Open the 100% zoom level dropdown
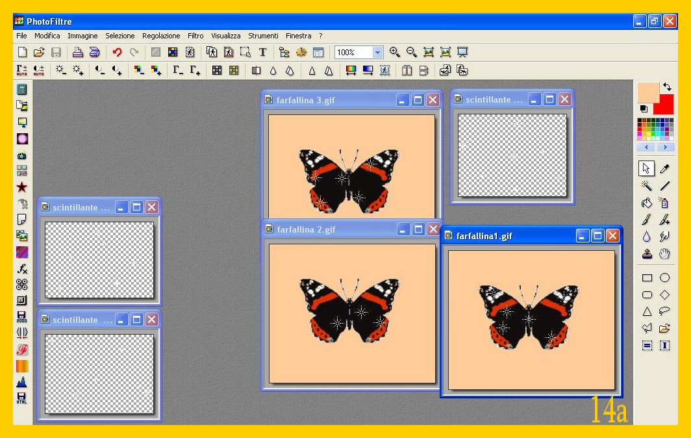Viewport: 691px width, 438px height. click(378, 52)
